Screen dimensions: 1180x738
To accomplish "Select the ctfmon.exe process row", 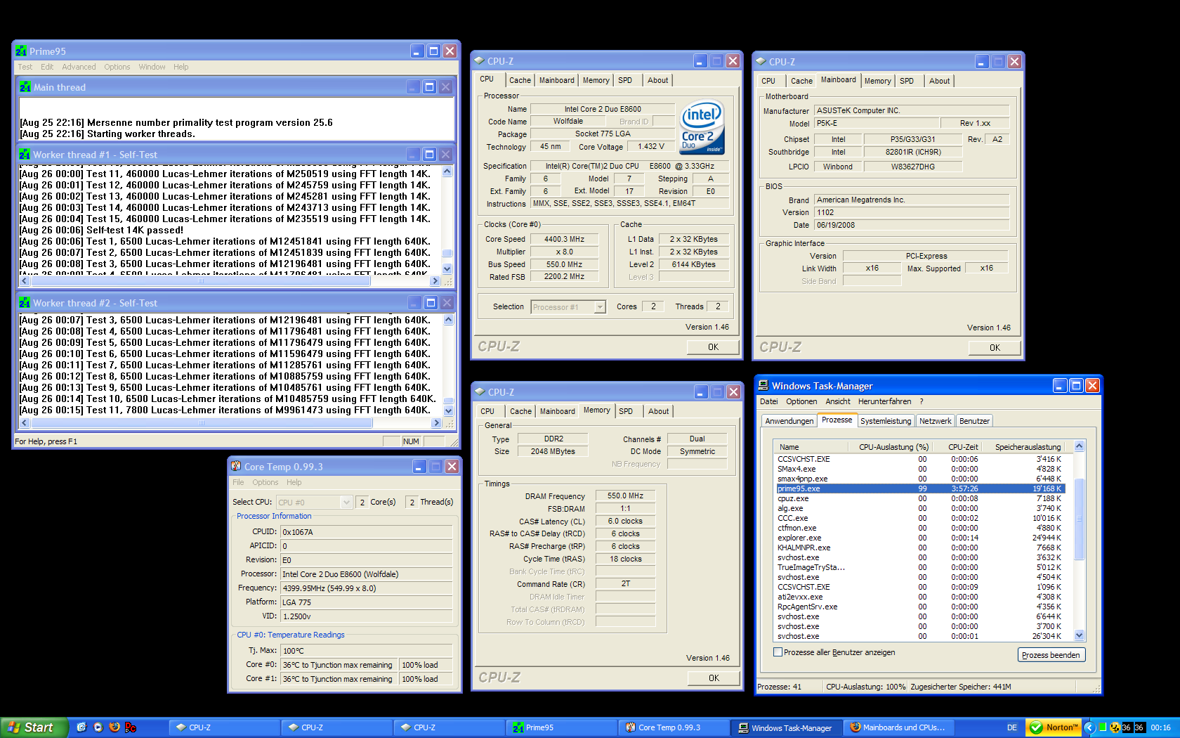I will [x=920, y=528].
